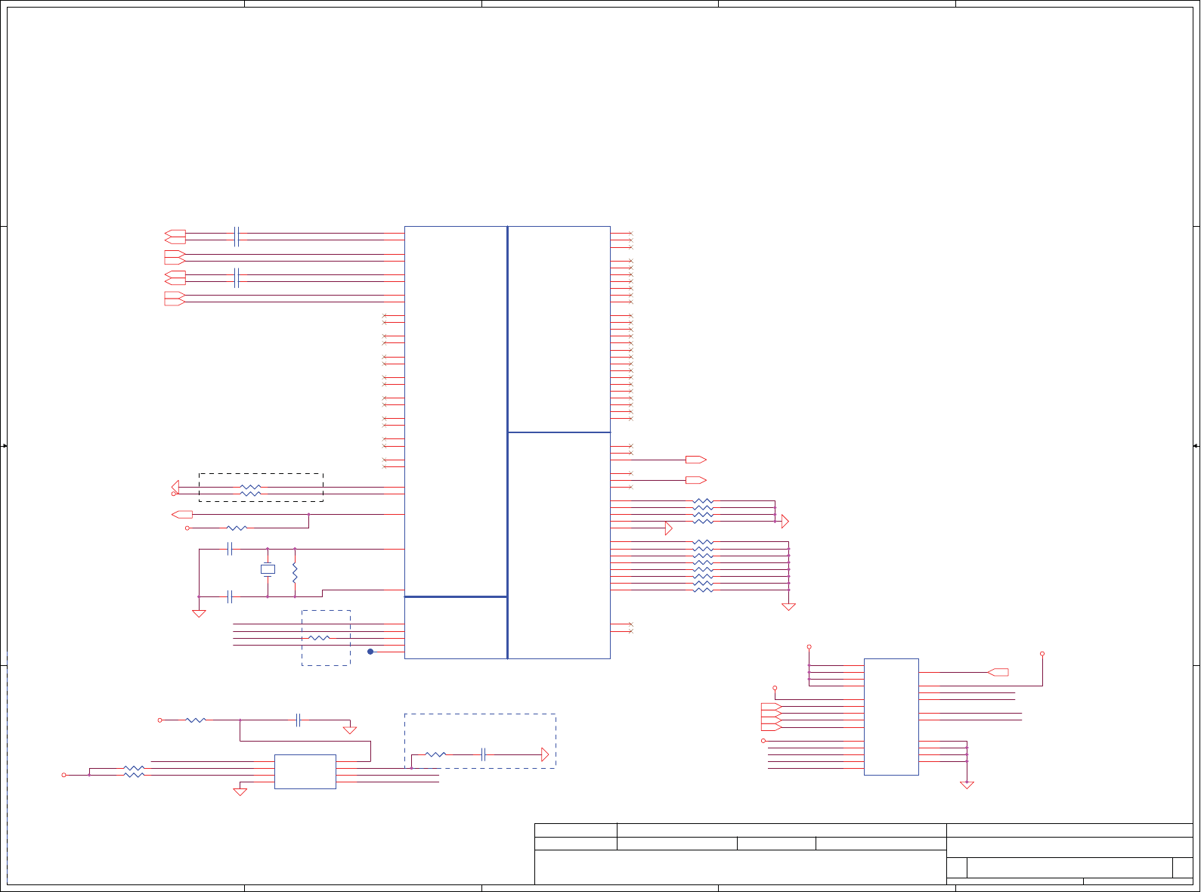1201x892 pixels.
Task: Select the bottom-right IC body
Action: [x=891, y=717]
